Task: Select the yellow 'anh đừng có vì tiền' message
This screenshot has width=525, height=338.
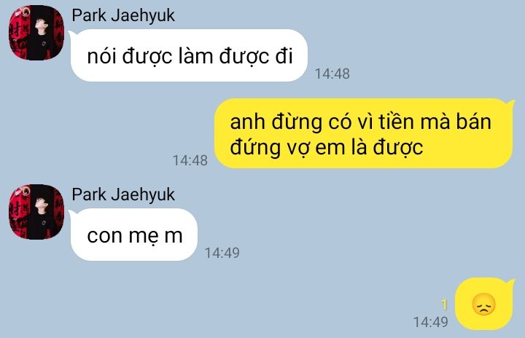Action: coord(364,133)
